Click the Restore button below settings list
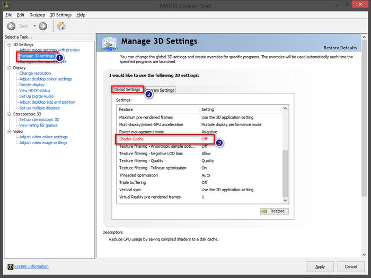 click(274, 211)
